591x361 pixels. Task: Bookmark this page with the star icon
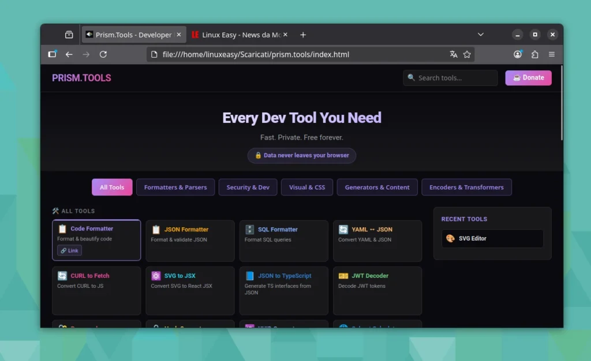tap(467, 54)
